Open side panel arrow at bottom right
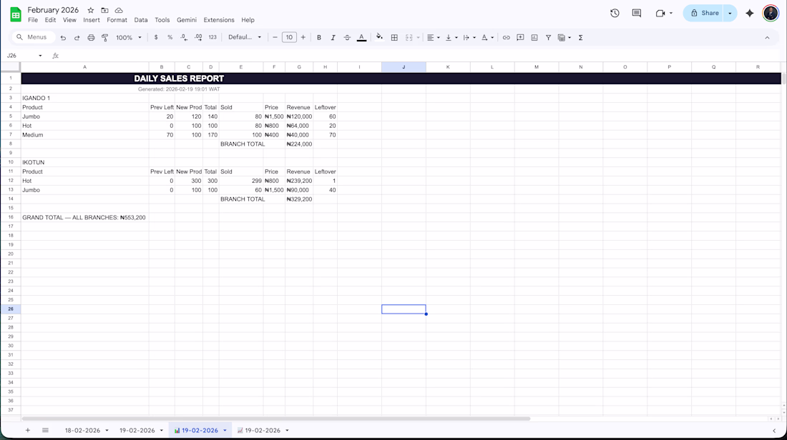The width and height of the screenshot is (787, 440). tap(774, 431)
